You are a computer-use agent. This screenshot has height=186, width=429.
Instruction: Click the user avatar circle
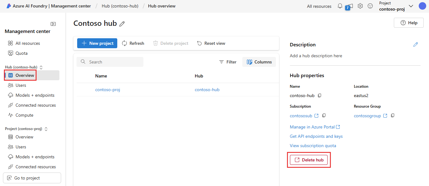point(422,6)
